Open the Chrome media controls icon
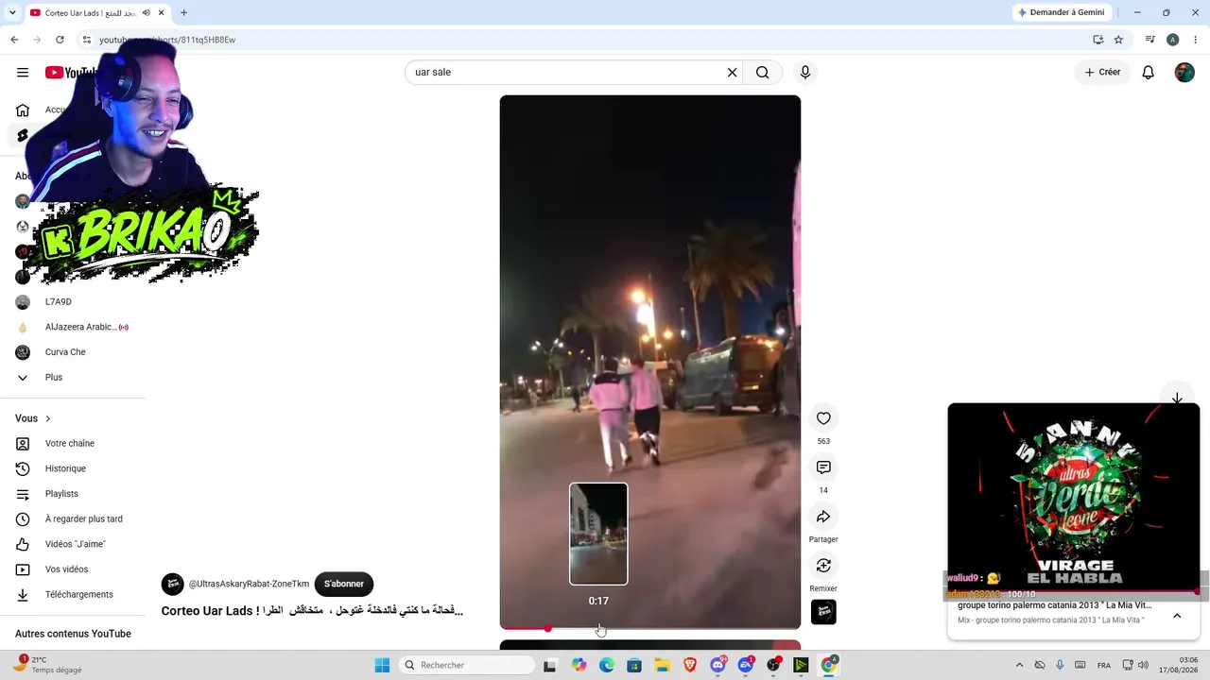Viewport: 1210px width, 680px height. pos(1149,40)
